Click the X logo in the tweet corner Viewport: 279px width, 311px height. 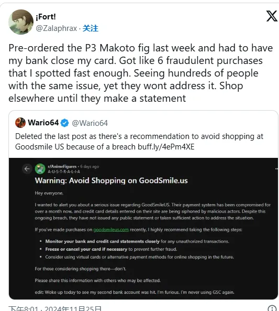tap(272, 16)
